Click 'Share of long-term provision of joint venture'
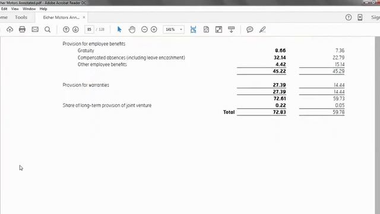 pos(107,105)
